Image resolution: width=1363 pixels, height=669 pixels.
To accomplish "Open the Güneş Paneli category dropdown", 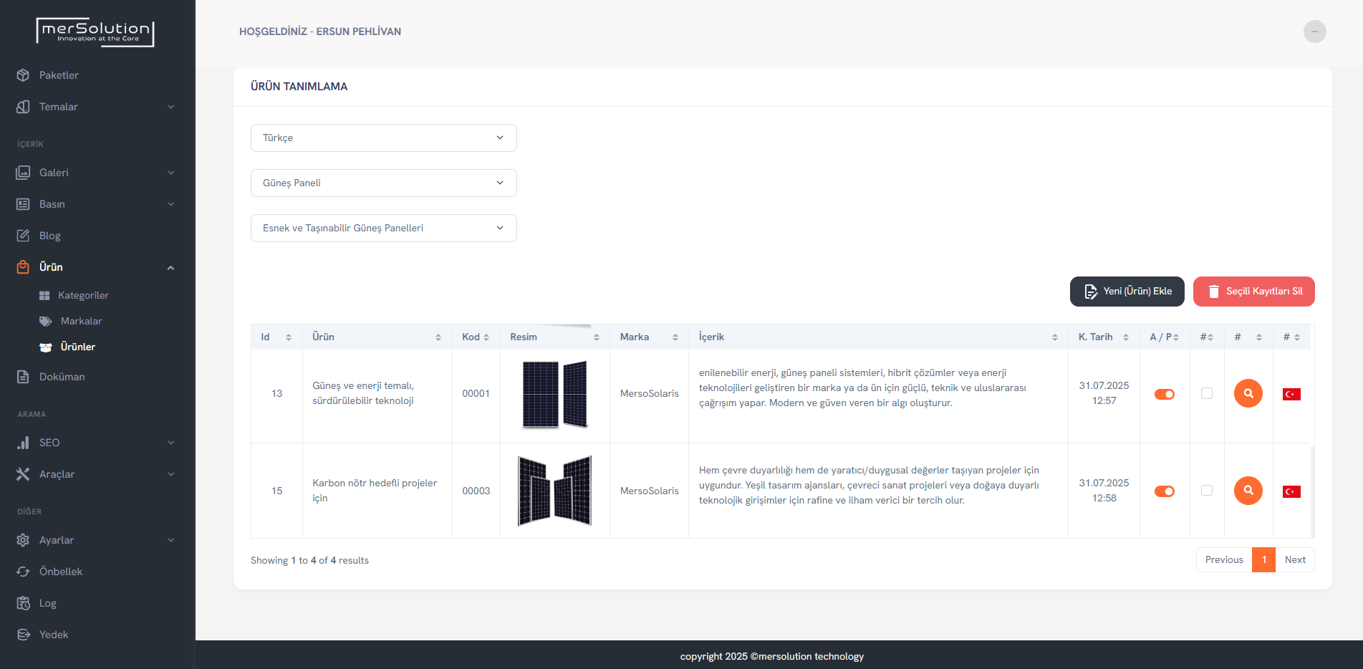I will point(383,183).
